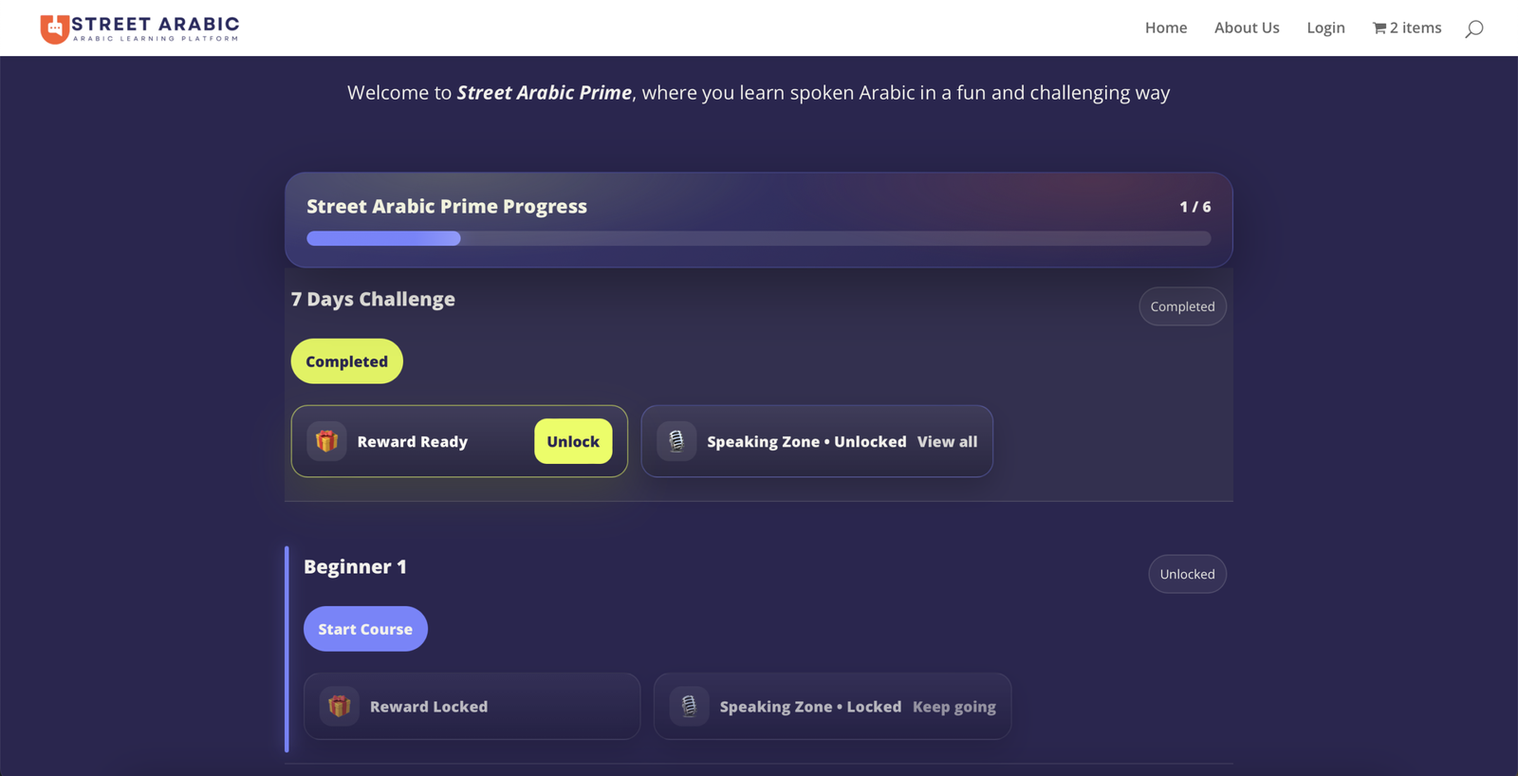1518x776 pixels.
Task: Select the gift icon beside Reward Locked
Action: [x=338, y=706]
